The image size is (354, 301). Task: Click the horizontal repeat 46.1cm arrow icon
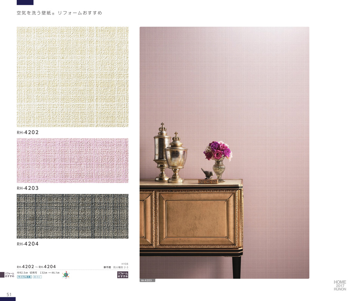tap(49, 273)
